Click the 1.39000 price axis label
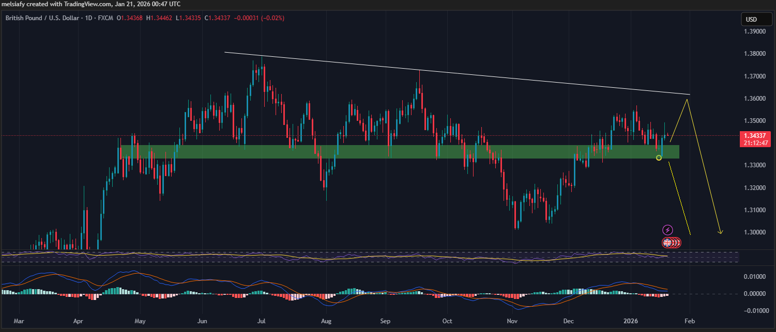 click(x=755, y=31)
